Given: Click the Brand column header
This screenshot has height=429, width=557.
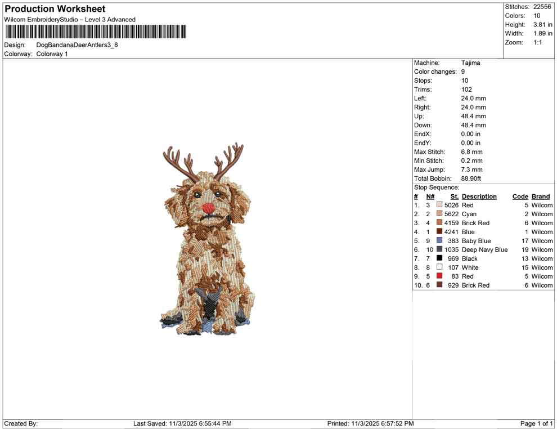Looking at the screenshot, I should coord(541,196).
